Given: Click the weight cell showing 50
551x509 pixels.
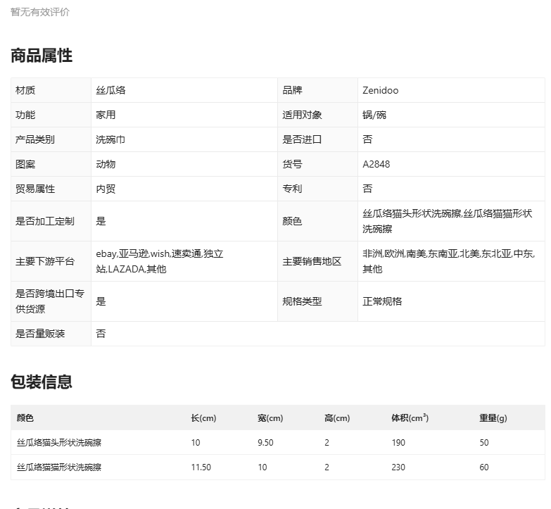Looking at the screenshot, I should coord(484,443).
